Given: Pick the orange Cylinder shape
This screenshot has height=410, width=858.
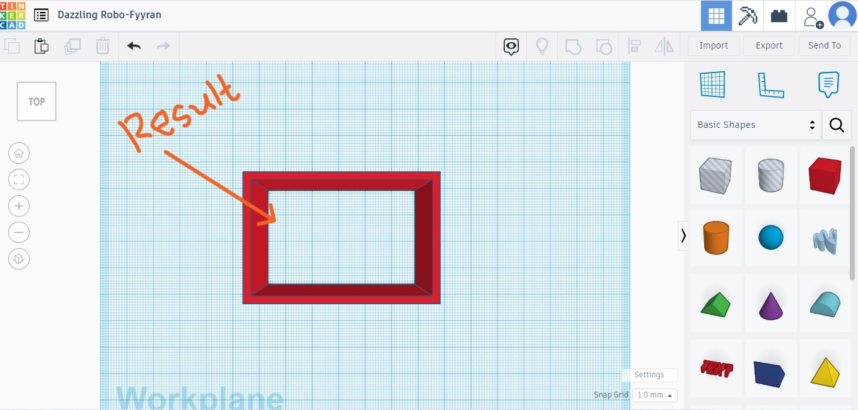Looking at the screenshot, I should pyautogui.click(x=716, y=238).
